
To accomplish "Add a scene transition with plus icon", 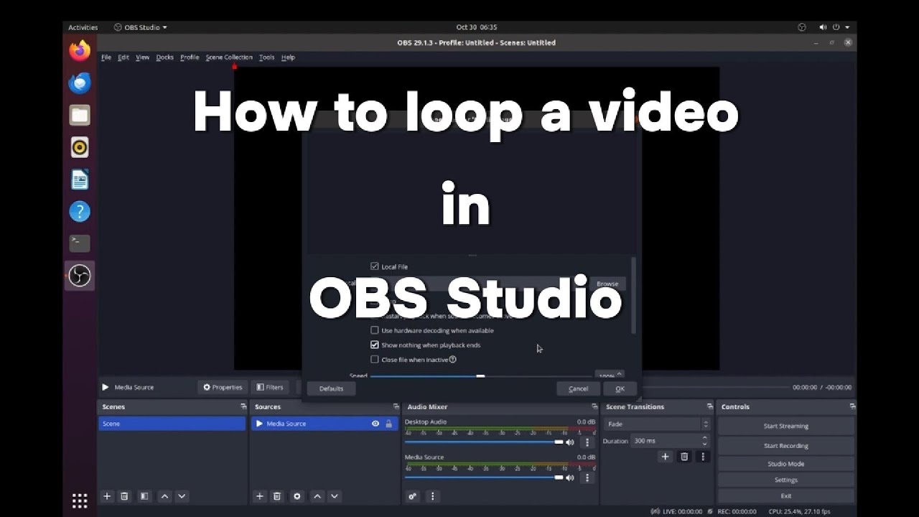I will 665,457.
